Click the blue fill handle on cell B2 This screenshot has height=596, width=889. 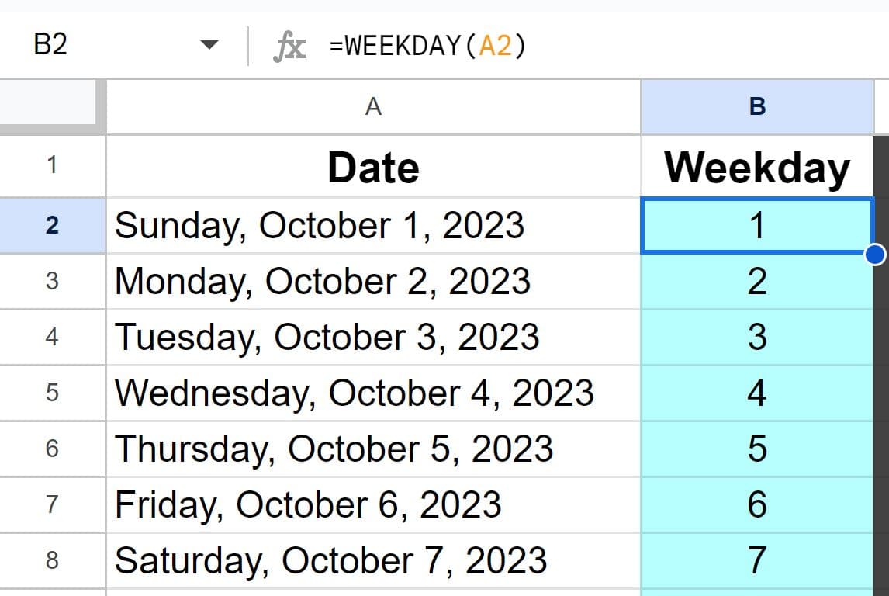[876, 255]
